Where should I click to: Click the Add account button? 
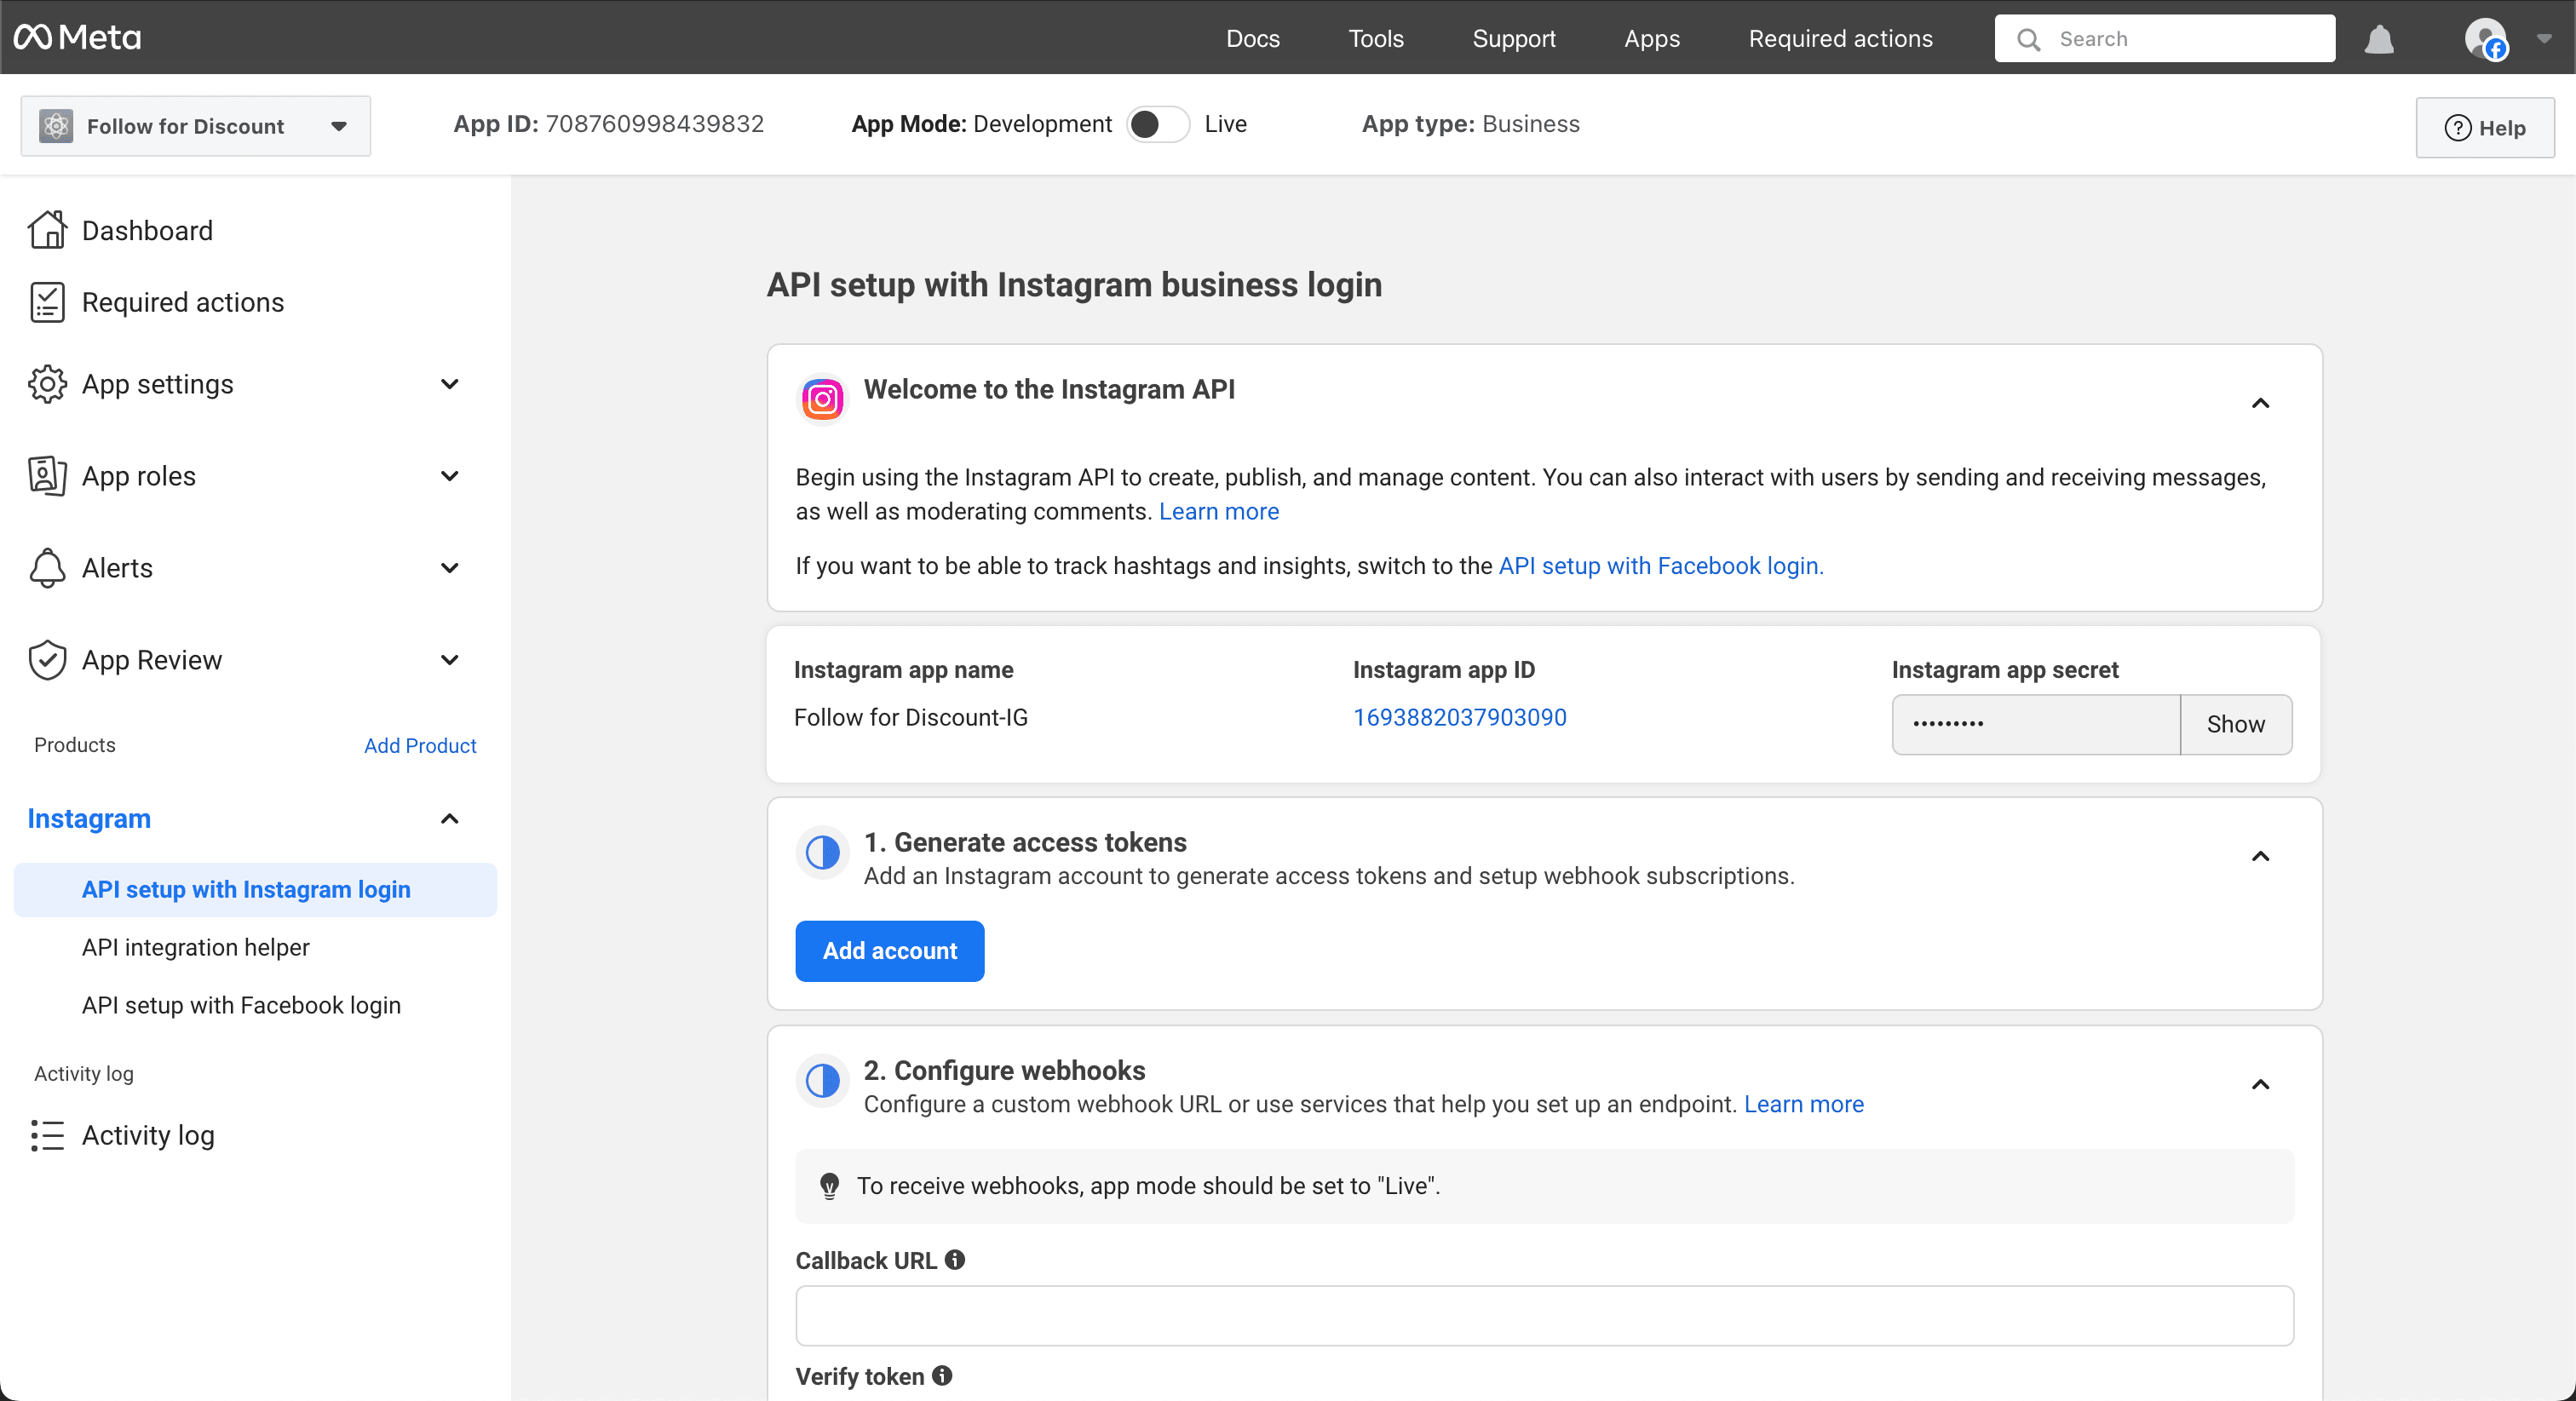(890, 951)
